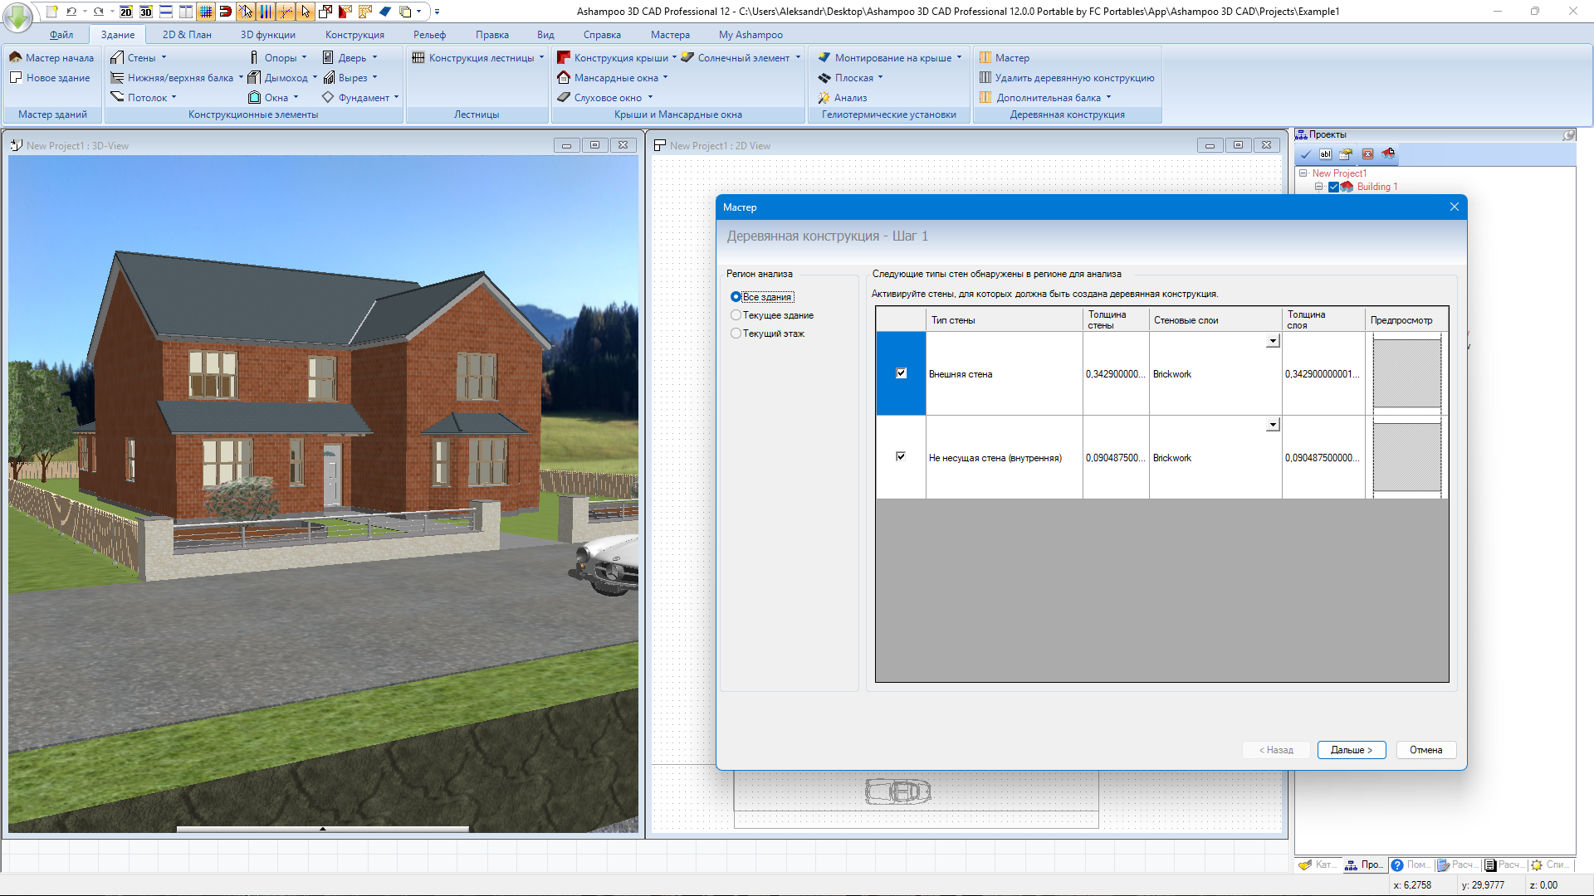Image resolution: width=1594 pixels, height=896 pixels.
Task: Click the Удалить деревянную конструкцию icon
Action: 985,77
